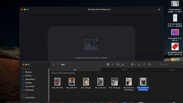Select the IMG_7803g.jpg thumbnail
This screenshot has width=183, height=103.
114,82
